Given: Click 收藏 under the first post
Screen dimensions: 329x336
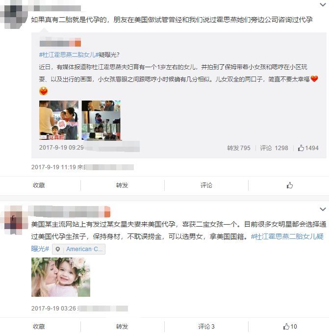Looking at the screenshot, I should (x=39, y=185).
